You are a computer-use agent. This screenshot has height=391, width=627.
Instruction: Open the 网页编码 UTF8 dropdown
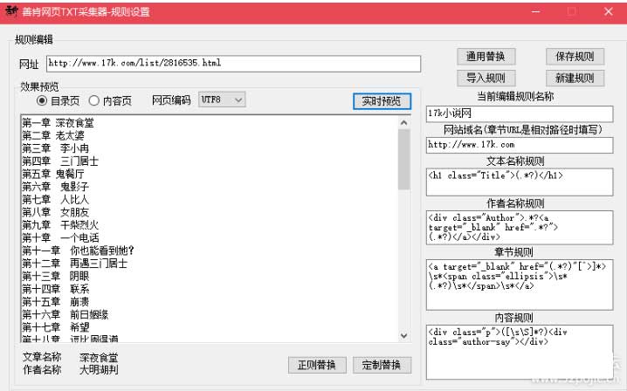[222, 100]
